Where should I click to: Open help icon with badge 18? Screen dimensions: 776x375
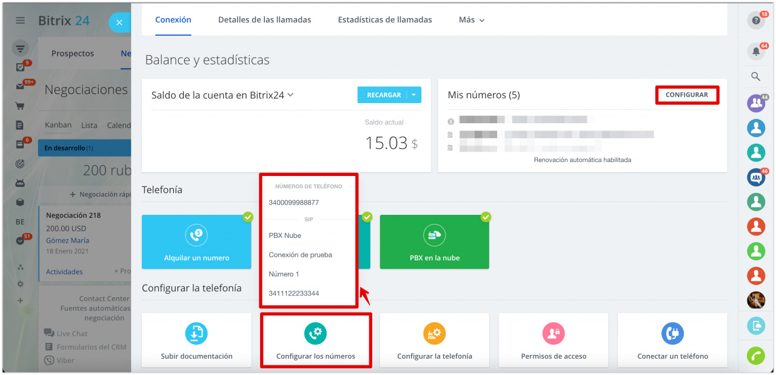point(756,20)
